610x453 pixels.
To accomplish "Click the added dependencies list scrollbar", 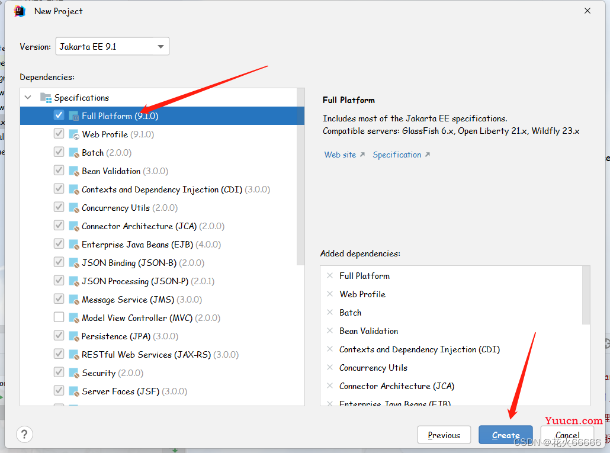I will 586,295.
